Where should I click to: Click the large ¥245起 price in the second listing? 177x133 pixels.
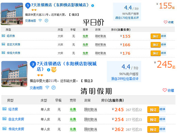click(165, 64)
